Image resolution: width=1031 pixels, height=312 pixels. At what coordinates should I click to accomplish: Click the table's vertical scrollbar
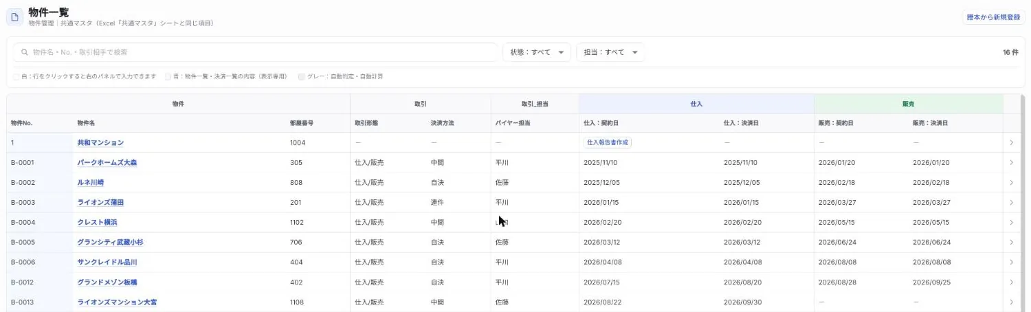click(x=1022, y=203)
